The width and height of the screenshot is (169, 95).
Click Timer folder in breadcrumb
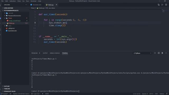coord(33,8)
